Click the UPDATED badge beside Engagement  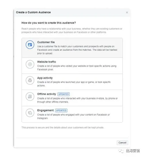[x=61, y=110]
